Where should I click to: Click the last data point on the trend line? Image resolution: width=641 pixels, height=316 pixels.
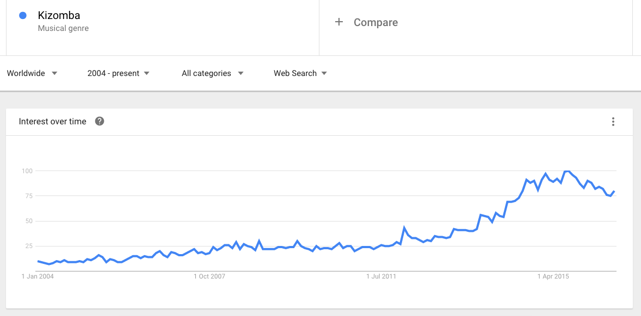click(614, 191)
